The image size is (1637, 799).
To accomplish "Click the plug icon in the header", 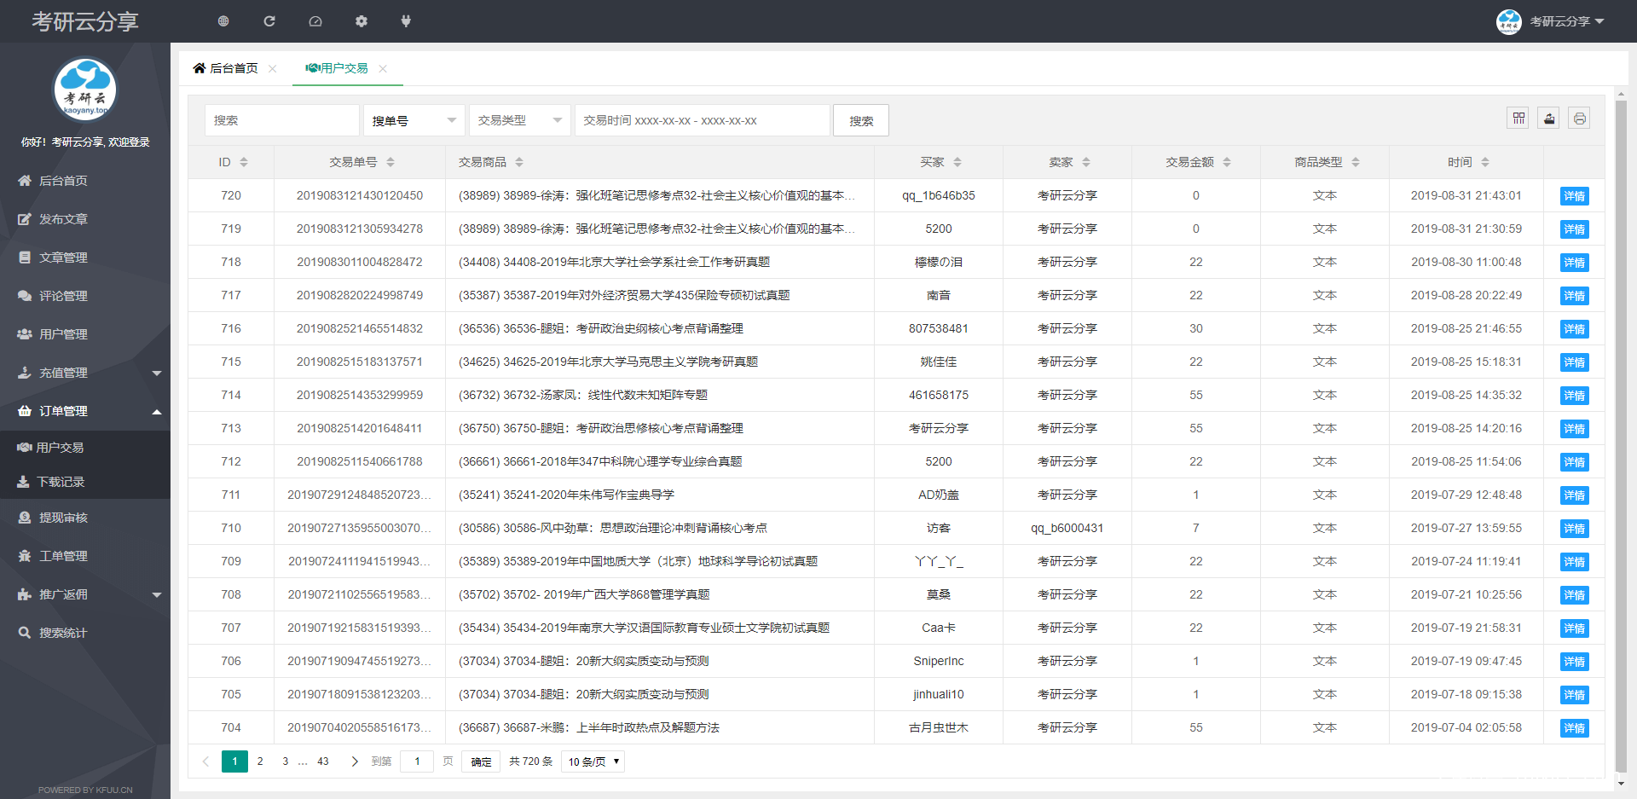I will point(406,20).
